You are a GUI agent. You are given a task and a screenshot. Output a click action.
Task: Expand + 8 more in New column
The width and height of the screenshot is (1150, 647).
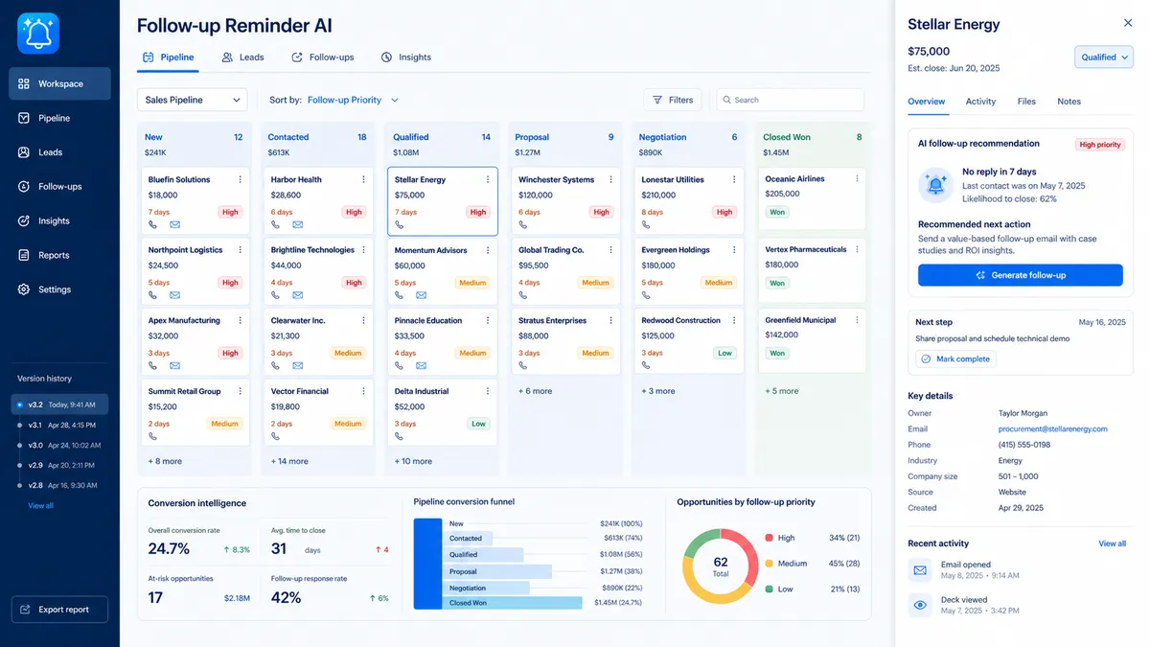click(x=165, y=461)
